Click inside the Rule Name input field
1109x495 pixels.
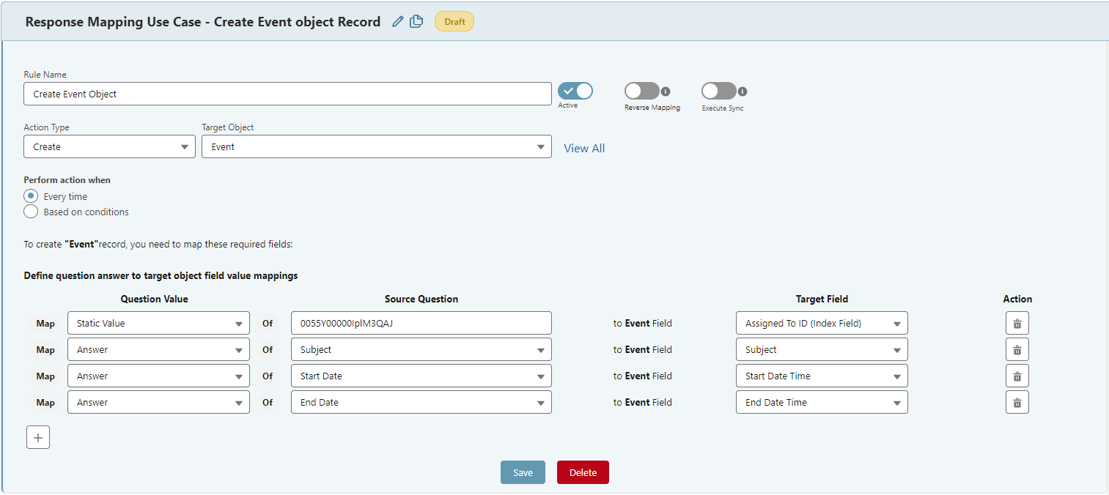(x=287, y=94)
